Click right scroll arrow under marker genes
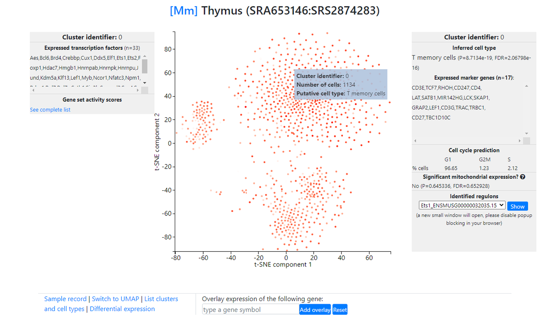This screenshot has height=316, width=543. tap(520, 141)
